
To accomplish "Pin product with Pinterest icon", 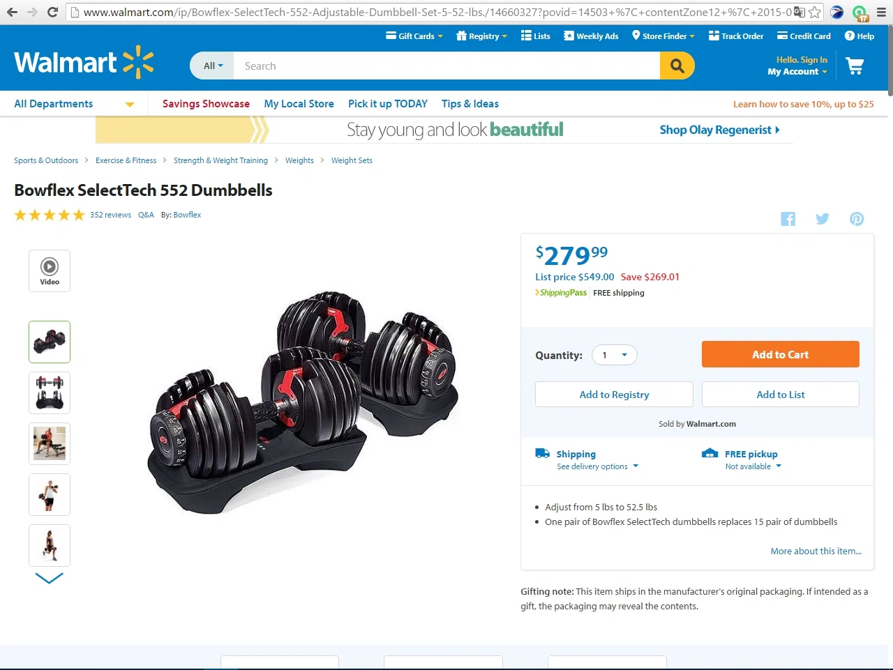I will 857,219.
